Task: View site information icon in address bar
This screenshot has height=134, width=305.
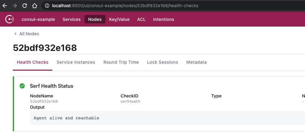Action: [47, 6]
